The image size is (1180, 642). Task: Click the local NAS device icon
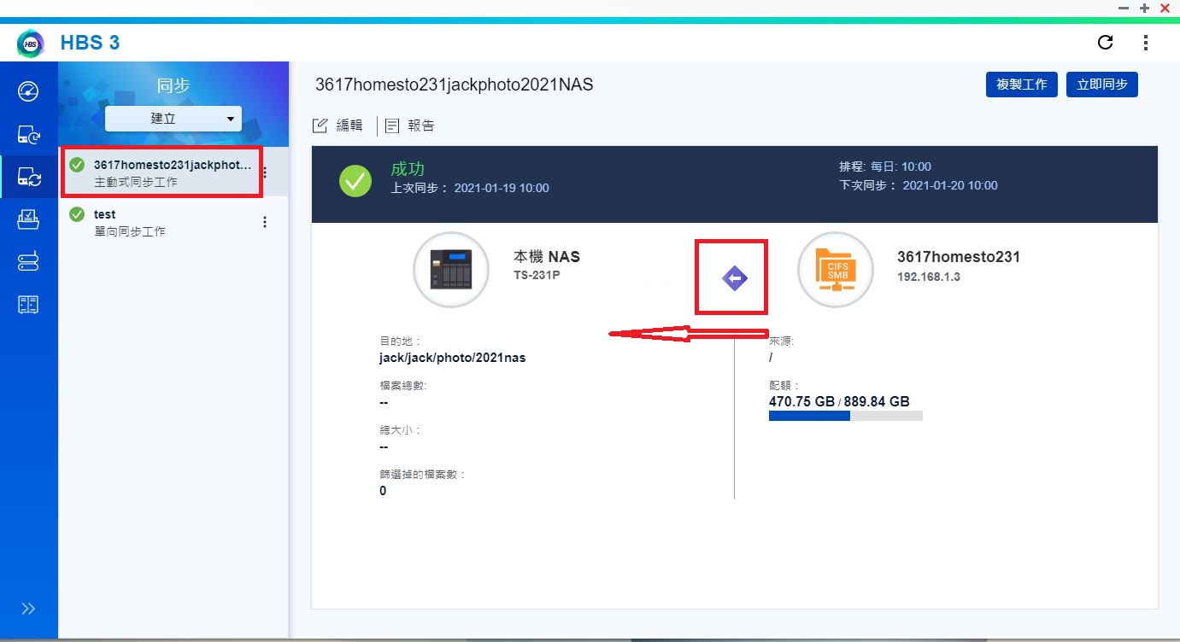[450, 269]
